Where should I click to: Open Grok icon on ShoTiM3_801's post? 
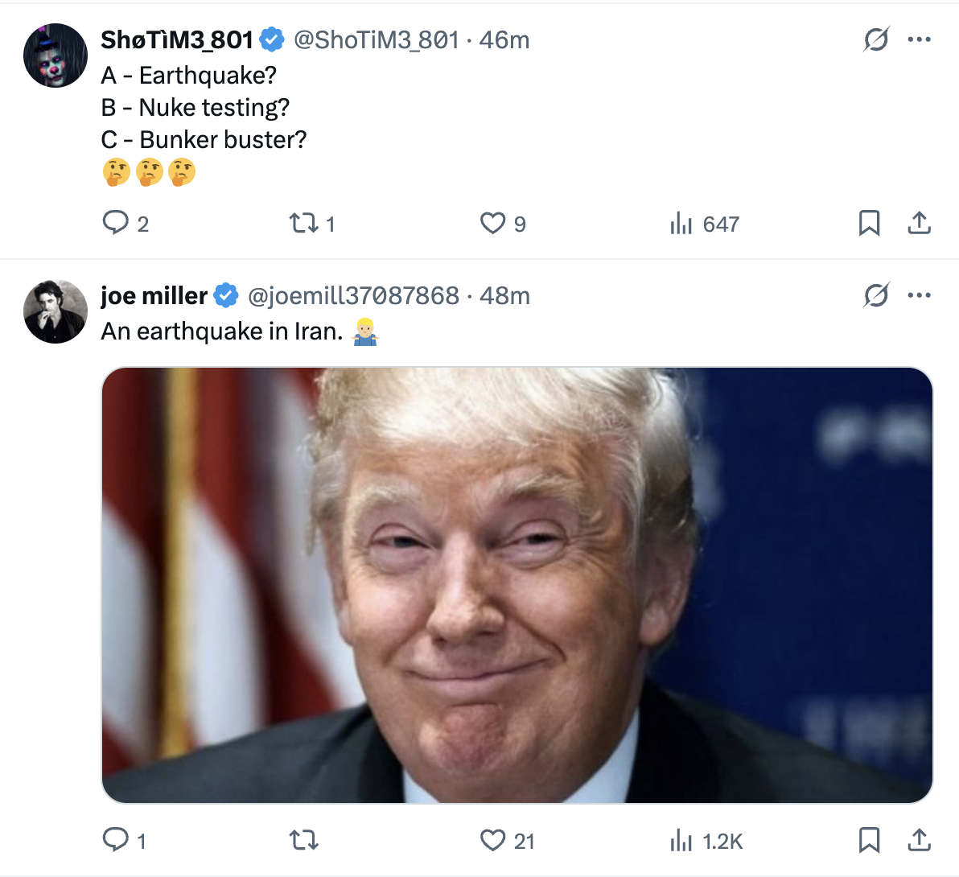coord(875,39)
